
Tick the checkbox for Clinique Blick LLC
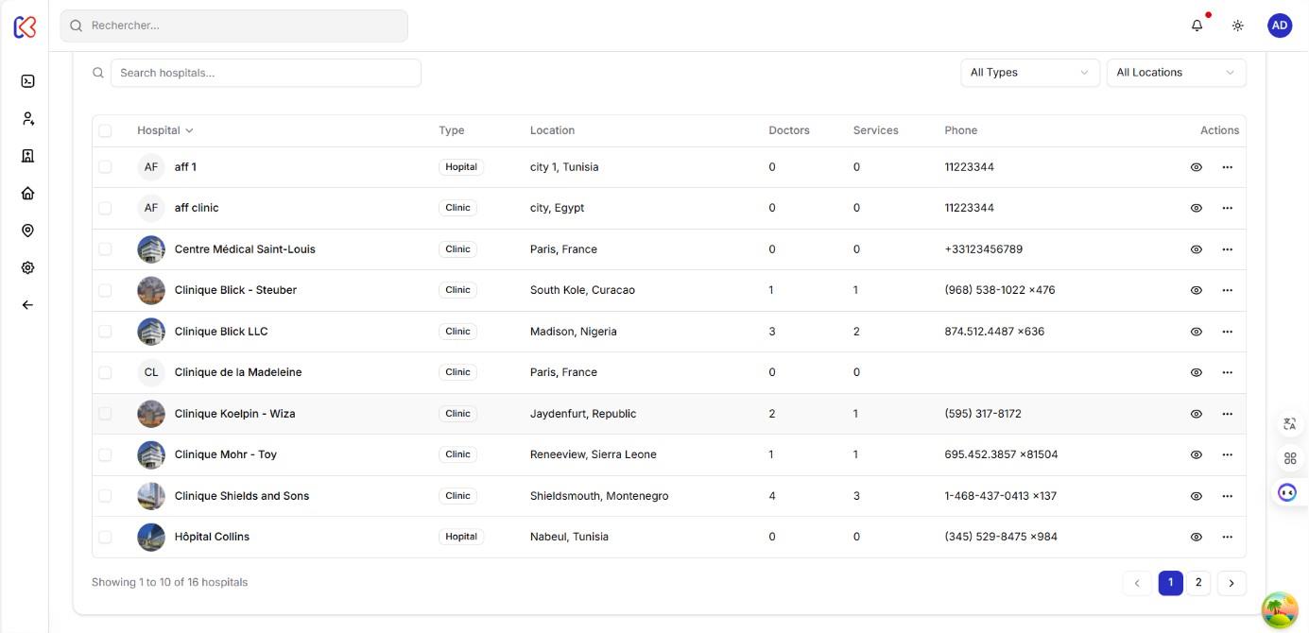tap(105, 331)
